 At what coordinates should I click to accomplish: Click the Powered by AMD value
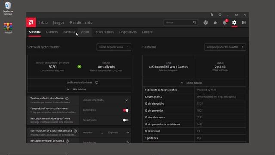tap(206, 90)
